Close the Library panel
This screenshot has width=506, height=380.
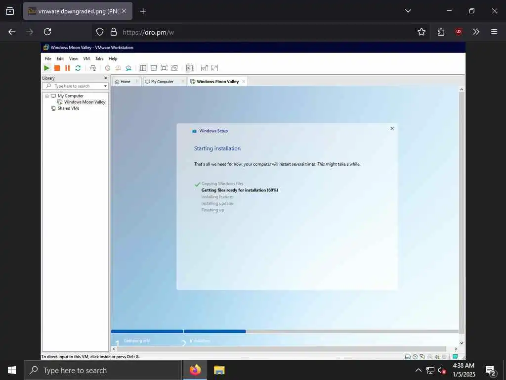click(x=105, y=78)
